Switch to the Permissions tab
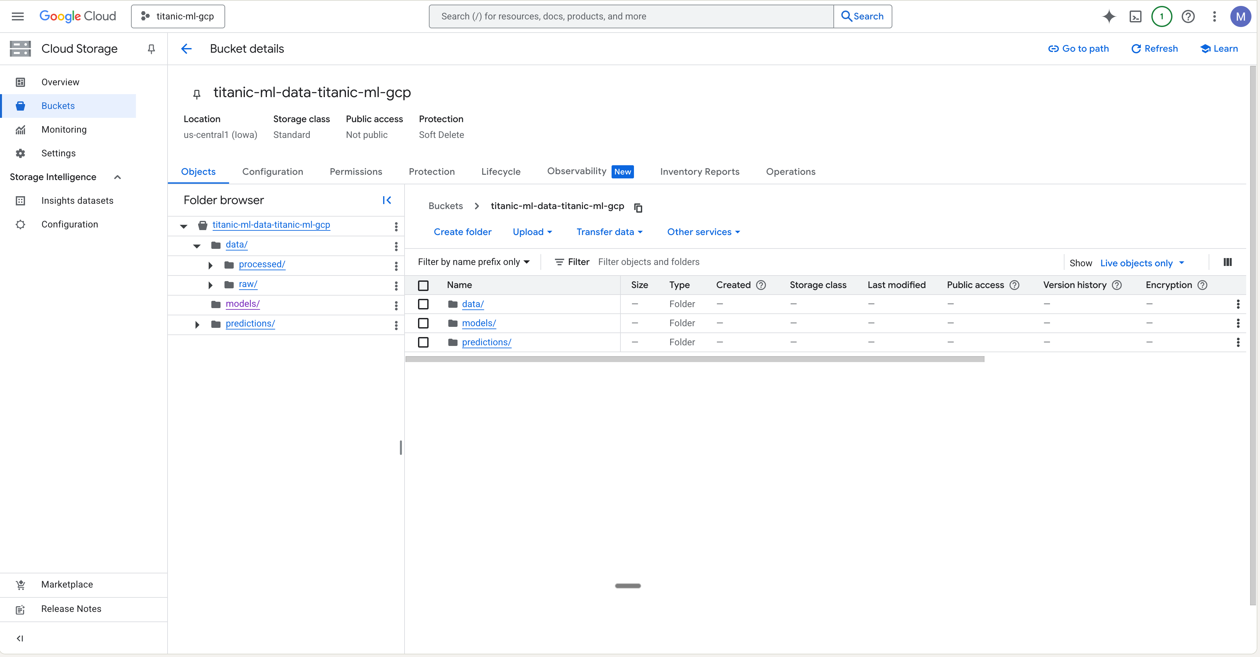This screenshot has height=657, width=1260. click(x=355, y=172)
